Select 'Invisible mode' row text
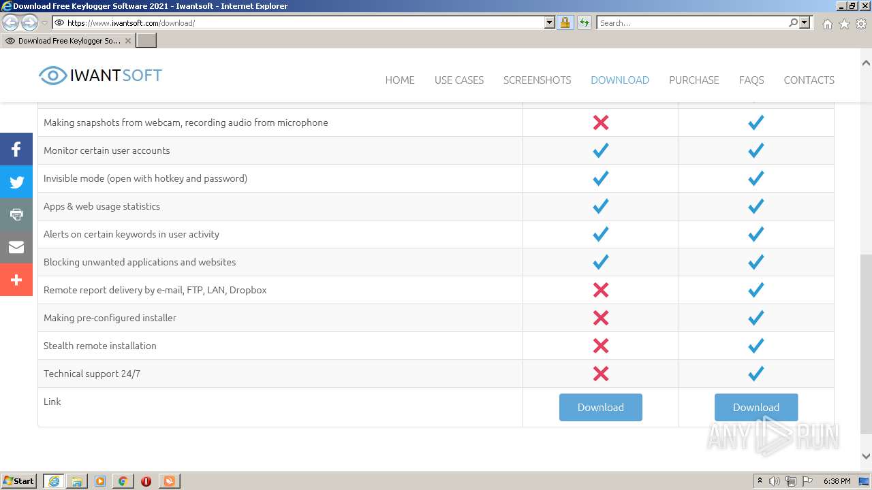Screen dimensions: 872x490 (x=145, y=178)
